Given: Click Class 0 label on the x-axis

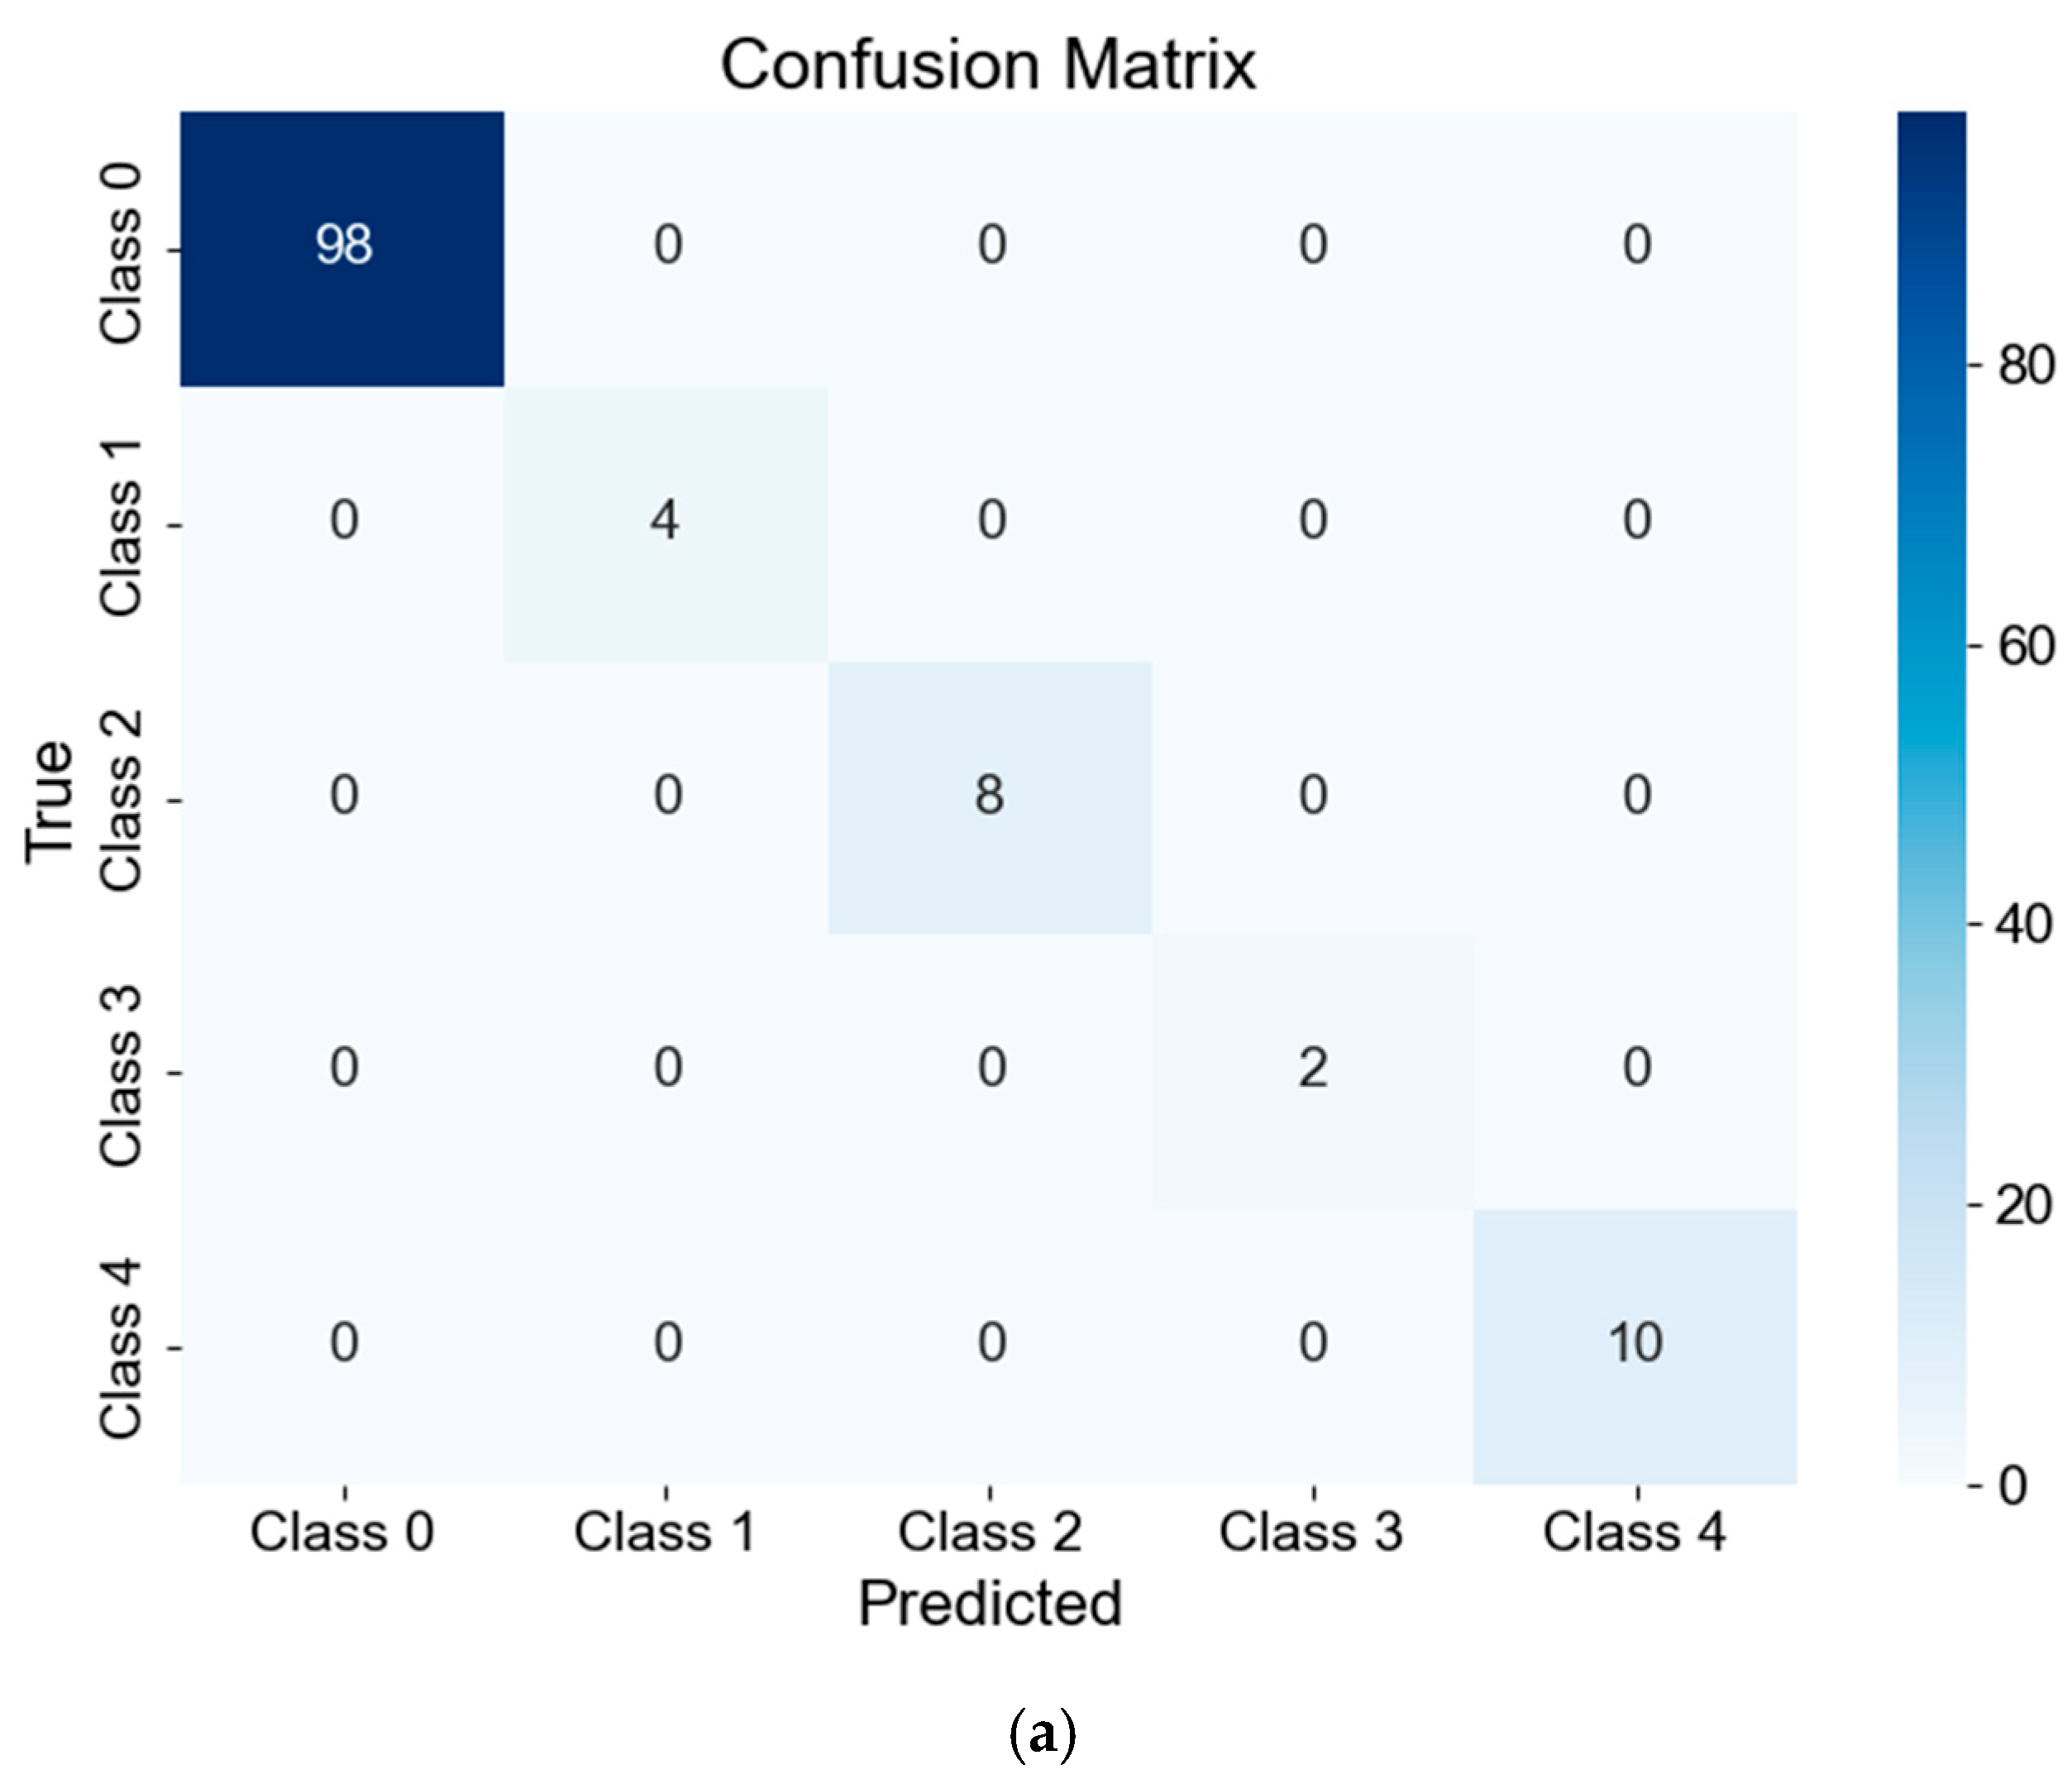Looking at the screenshot, I should click(342, 1532).
